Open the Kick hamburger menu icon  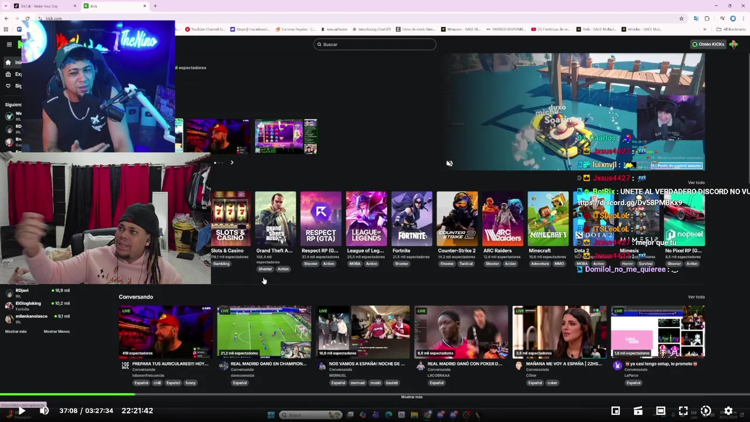tap(9, 44)
